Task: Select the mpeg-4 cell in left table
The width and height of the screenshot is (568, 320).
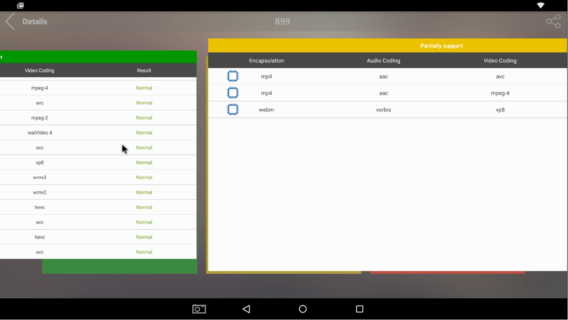Action: click(39, 88)
